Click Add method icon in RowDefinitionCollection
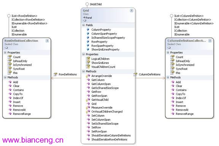Viewport: 219px width, 146px height. (10, 82)
